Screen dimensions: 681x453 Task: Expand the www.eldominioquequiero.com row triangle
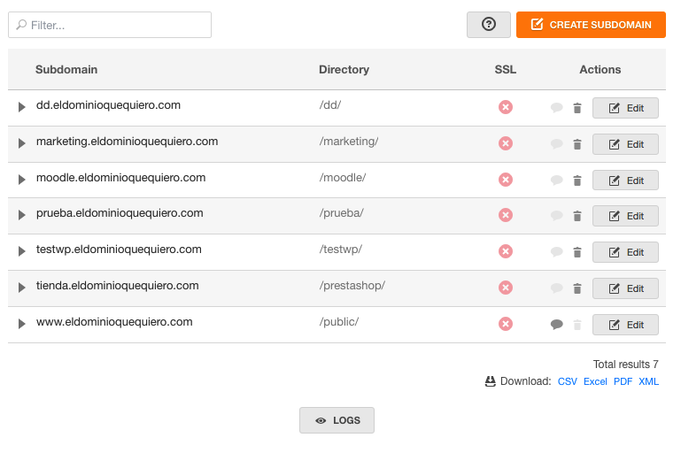[21, 324]
